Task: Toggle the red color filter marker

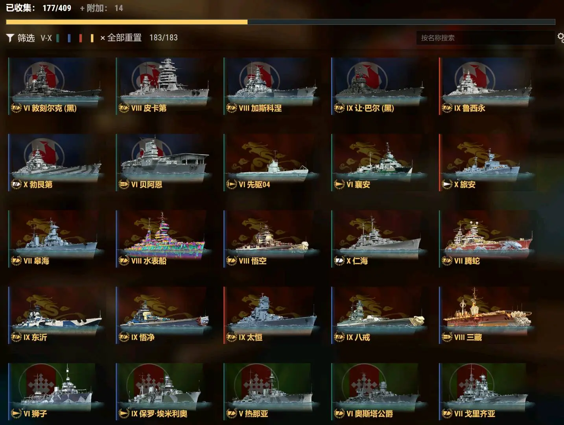Action: pos(81,38)
